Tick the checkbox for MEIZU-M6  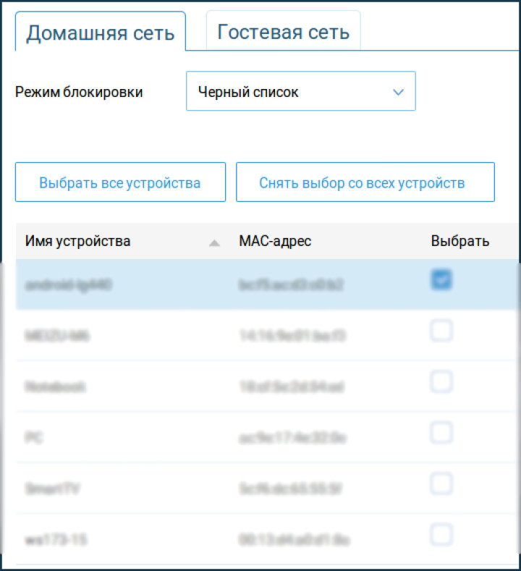click(441, 331)
